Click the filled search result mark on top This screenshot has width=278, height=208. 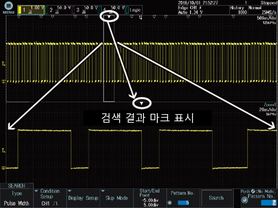[x=109, y=17]
